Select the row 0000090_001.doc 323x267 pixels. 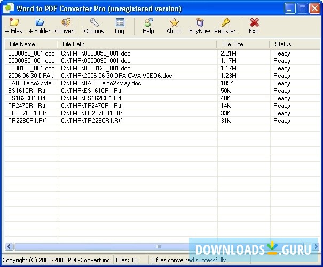[162, 61]
